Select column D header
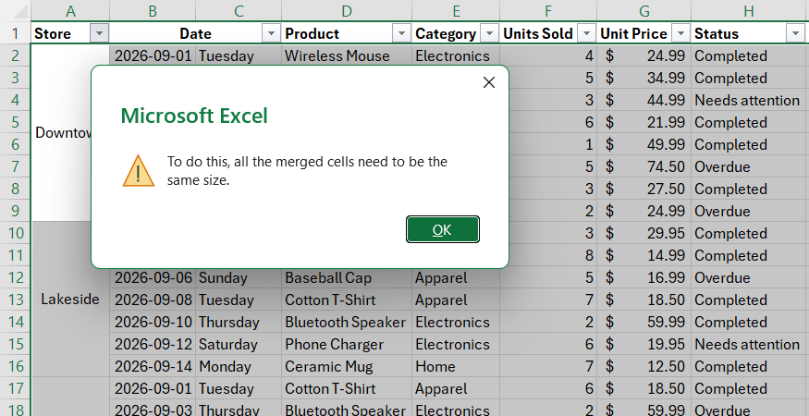809x416 pixels. pos(347,11)
